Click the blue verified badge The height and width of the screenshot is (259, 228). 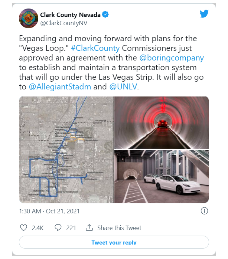[105, 14]
